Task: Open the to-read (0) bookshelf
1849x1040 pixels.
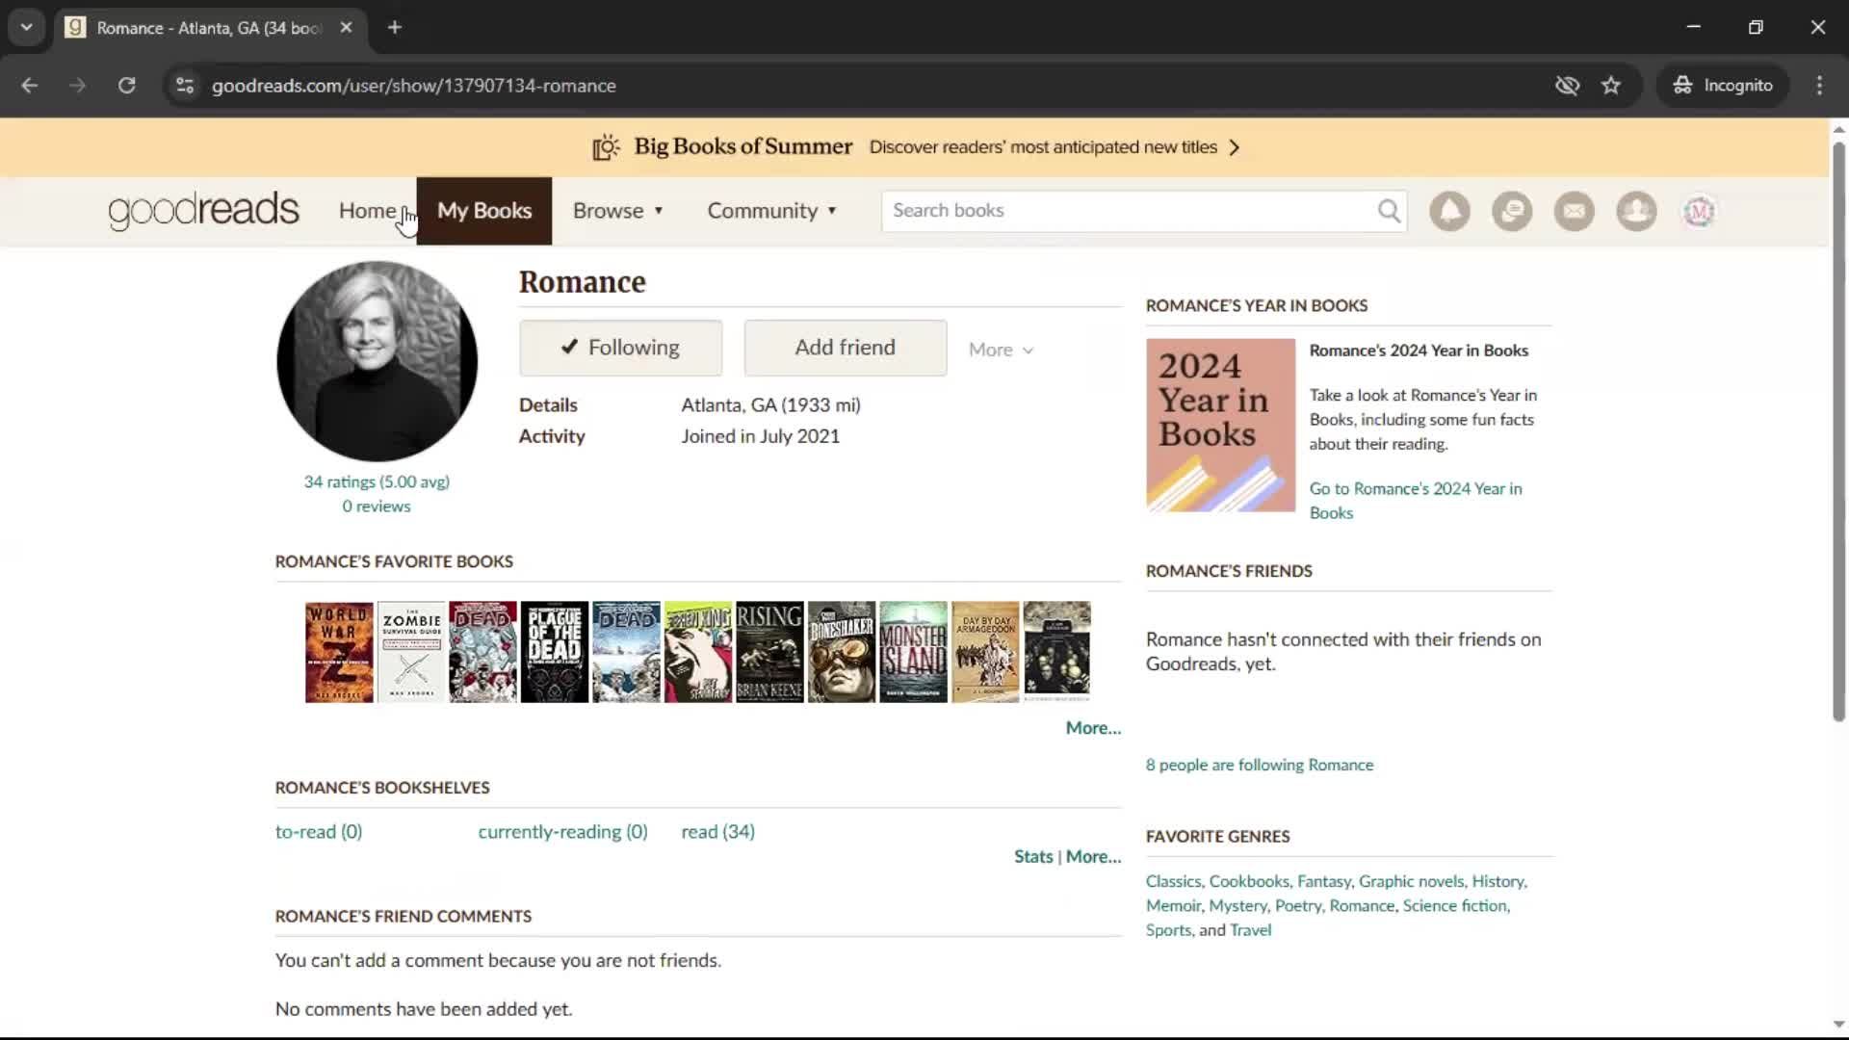Action: click(319, 832)
